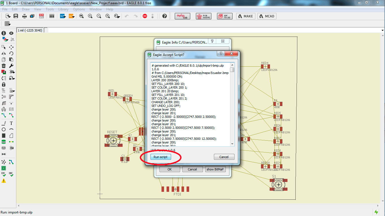385x216 pixels.
Task: Click the Help question mark icon
Action: [x=165, y=16]
